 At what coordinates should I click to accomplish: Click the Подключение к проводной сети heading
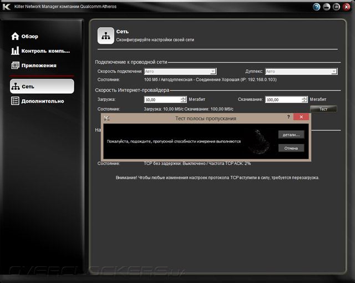click(x=131, y=62)
